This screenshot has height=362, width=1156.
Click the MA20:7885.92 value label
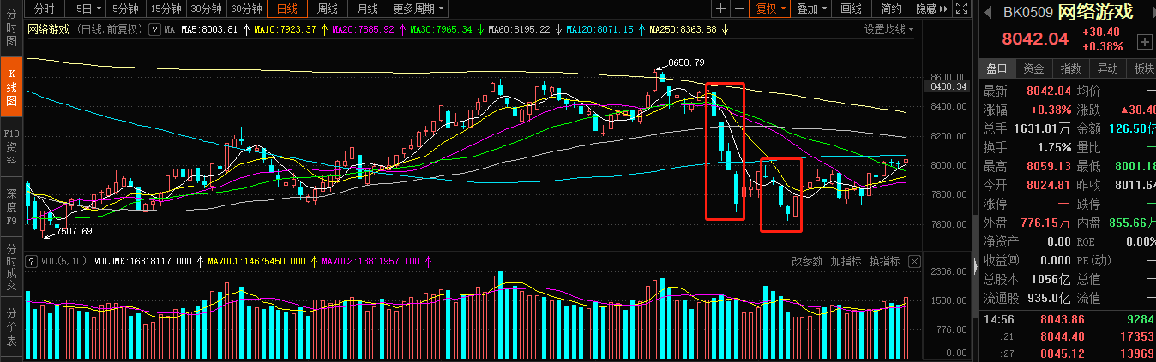tap(363, 29)
